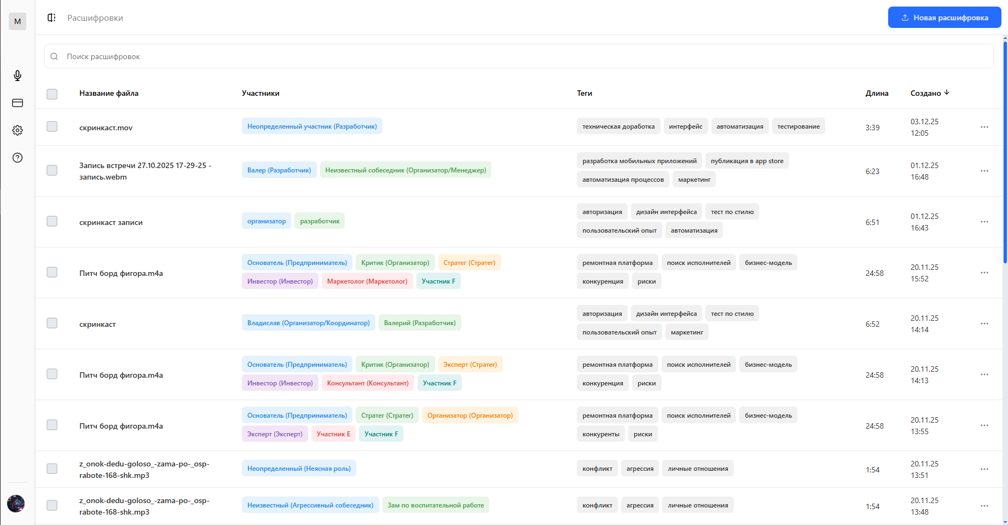Click the Владислав (Организатор/Координатор) chip

[x=309, y=323]
